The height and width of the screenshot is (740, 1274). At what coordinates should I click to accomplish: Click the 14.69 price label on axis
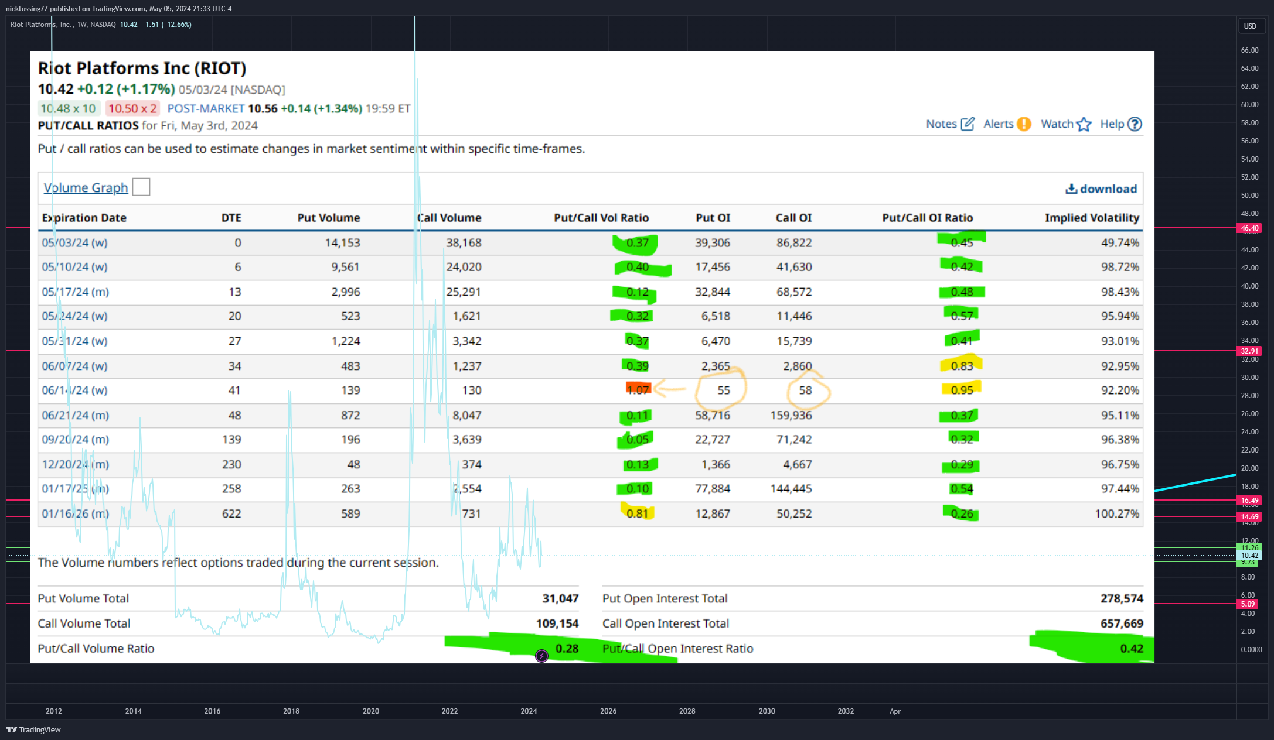(x=1249, y=517)
